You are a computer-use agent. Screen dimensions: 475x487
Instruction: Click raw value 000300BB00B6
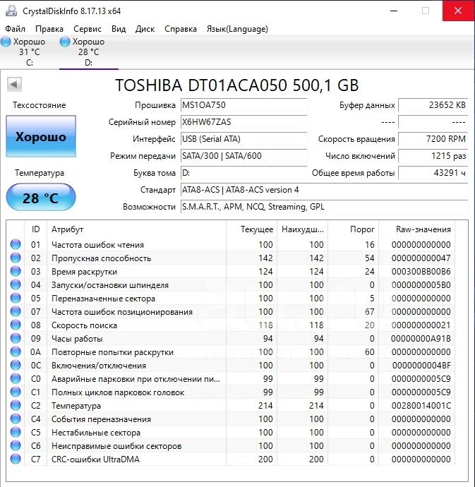click(421, 272)
